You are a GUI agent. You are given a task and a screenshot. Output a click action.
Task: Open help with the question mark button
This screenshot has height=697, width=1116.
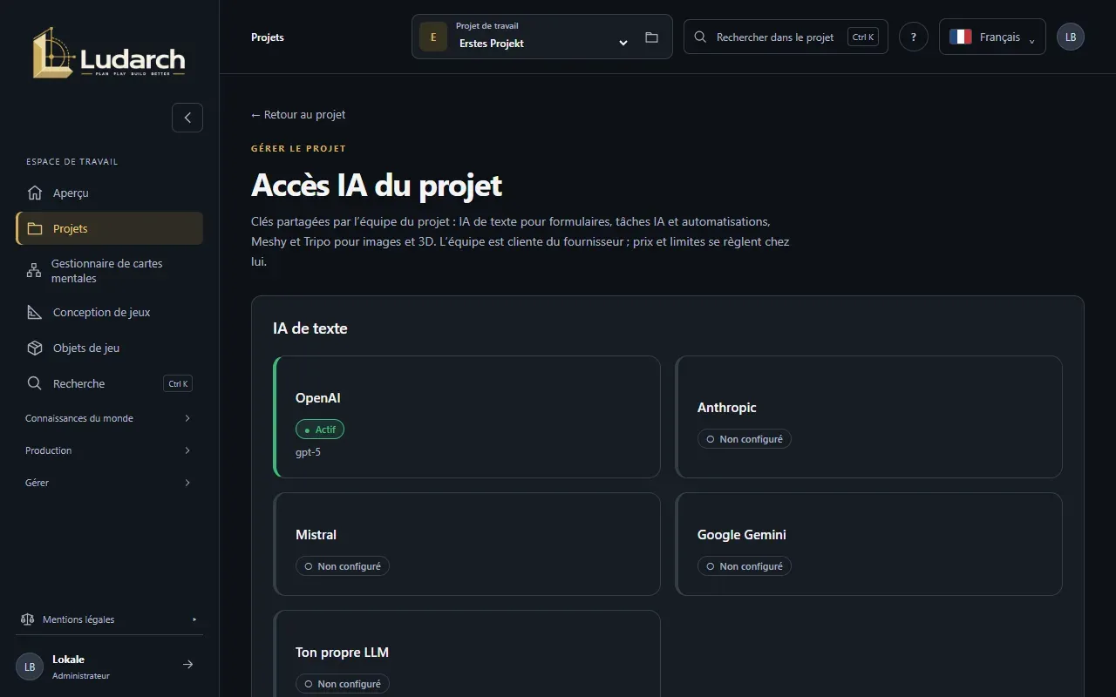(914, 37)
